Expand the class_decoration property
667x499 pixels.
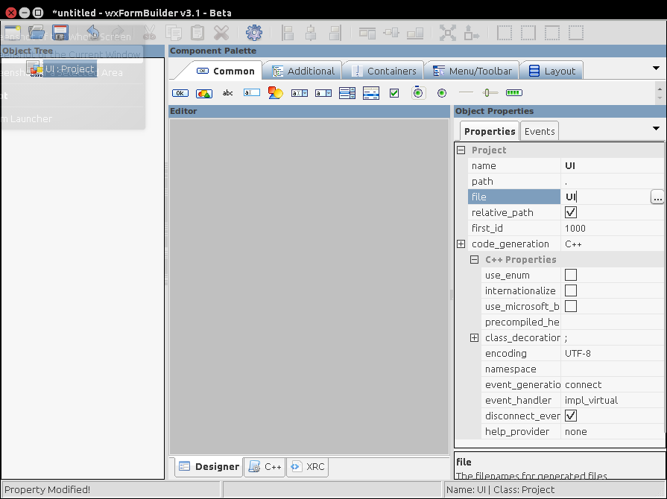474,338
